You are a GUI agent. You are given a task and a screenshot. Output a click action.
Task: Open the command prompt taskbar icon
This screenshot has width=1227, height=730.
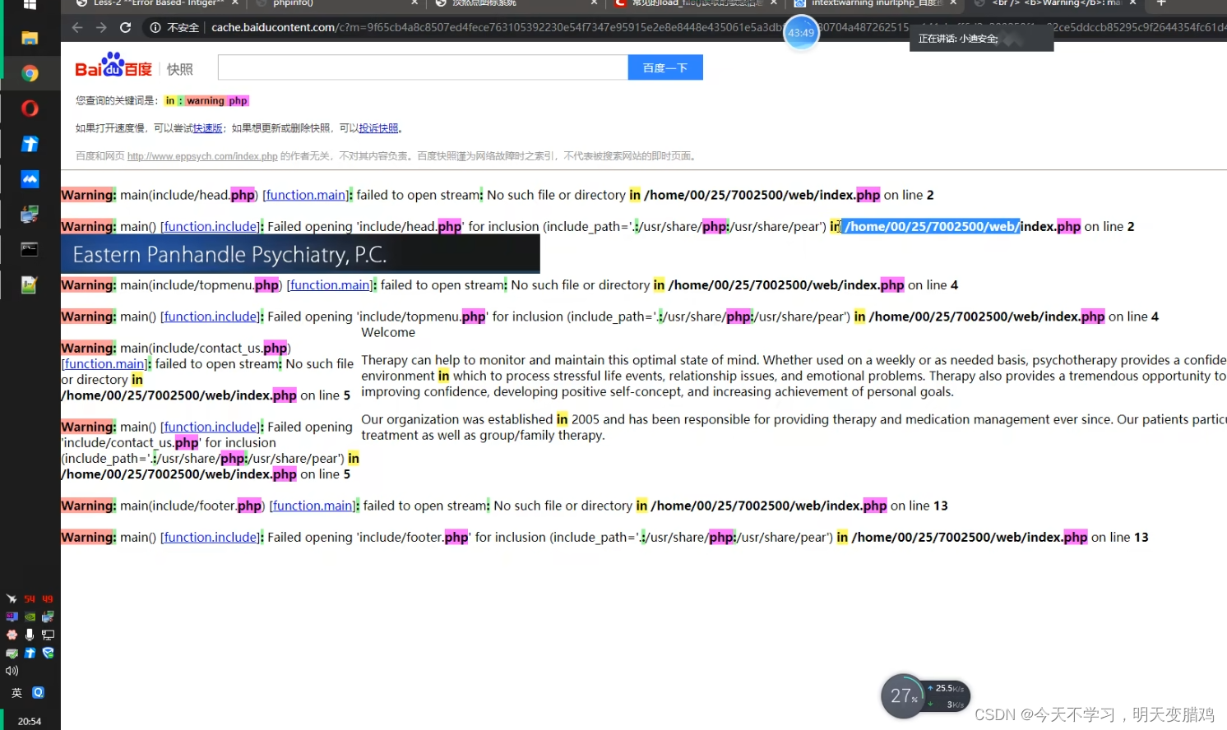point(30,249)
